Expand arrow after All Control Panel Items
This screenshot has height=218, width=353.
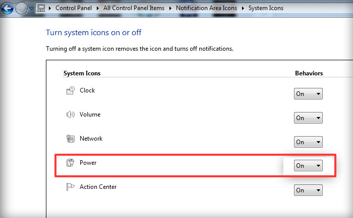pyautogui.click(x=170, y=8)
